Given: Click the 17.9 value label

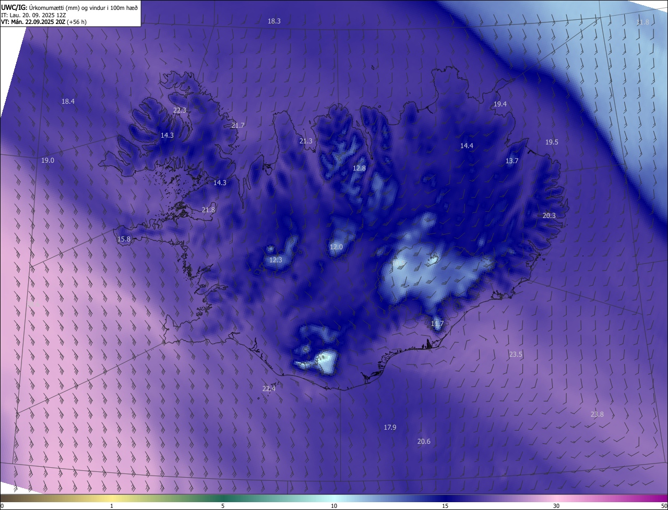Looking at the screenshot, I should coord(390,428).
